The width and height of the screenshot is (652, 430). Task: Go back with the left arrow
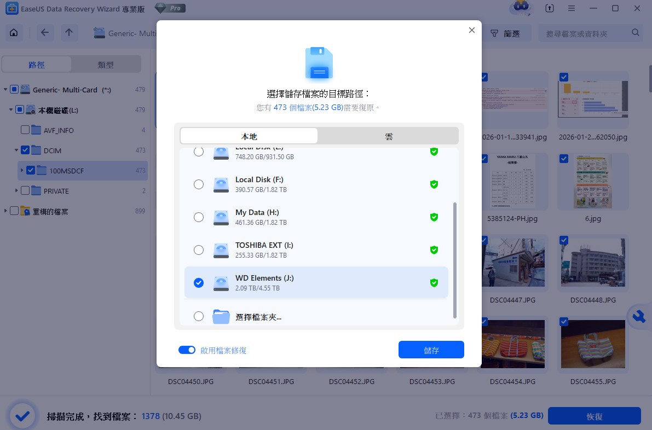pos(45,33)
